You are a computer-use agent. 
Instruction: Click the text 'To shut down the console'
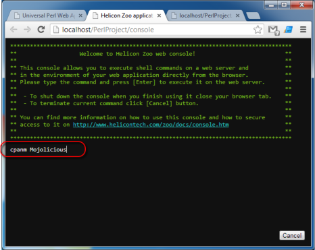point(71,96)
